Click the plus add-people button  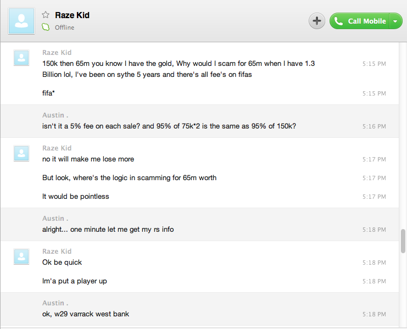pyautogui.click(x=317, y=21)
